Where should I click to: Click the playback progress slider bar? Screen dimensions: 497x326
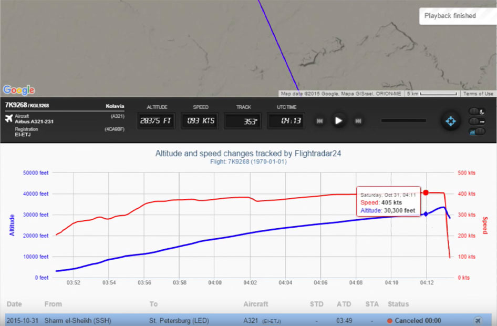[x=403, y=120]
